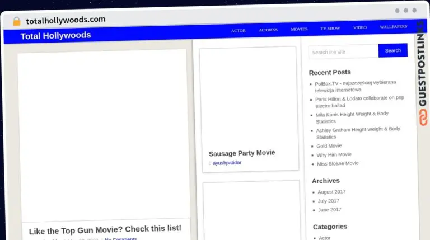Click the blue Search button

pyautogui.click(x=392, y=50)
